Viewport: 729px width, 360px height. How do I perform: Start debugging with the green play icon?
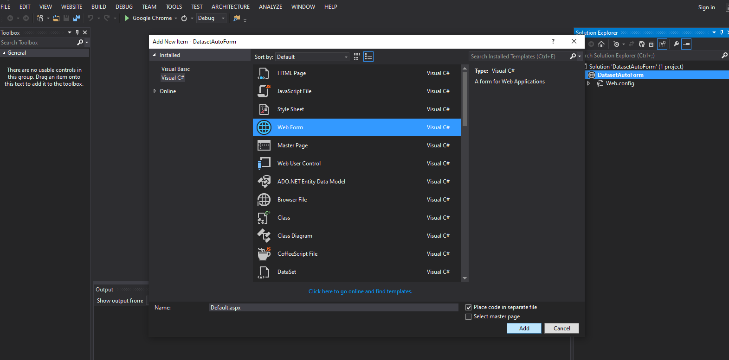127,18
